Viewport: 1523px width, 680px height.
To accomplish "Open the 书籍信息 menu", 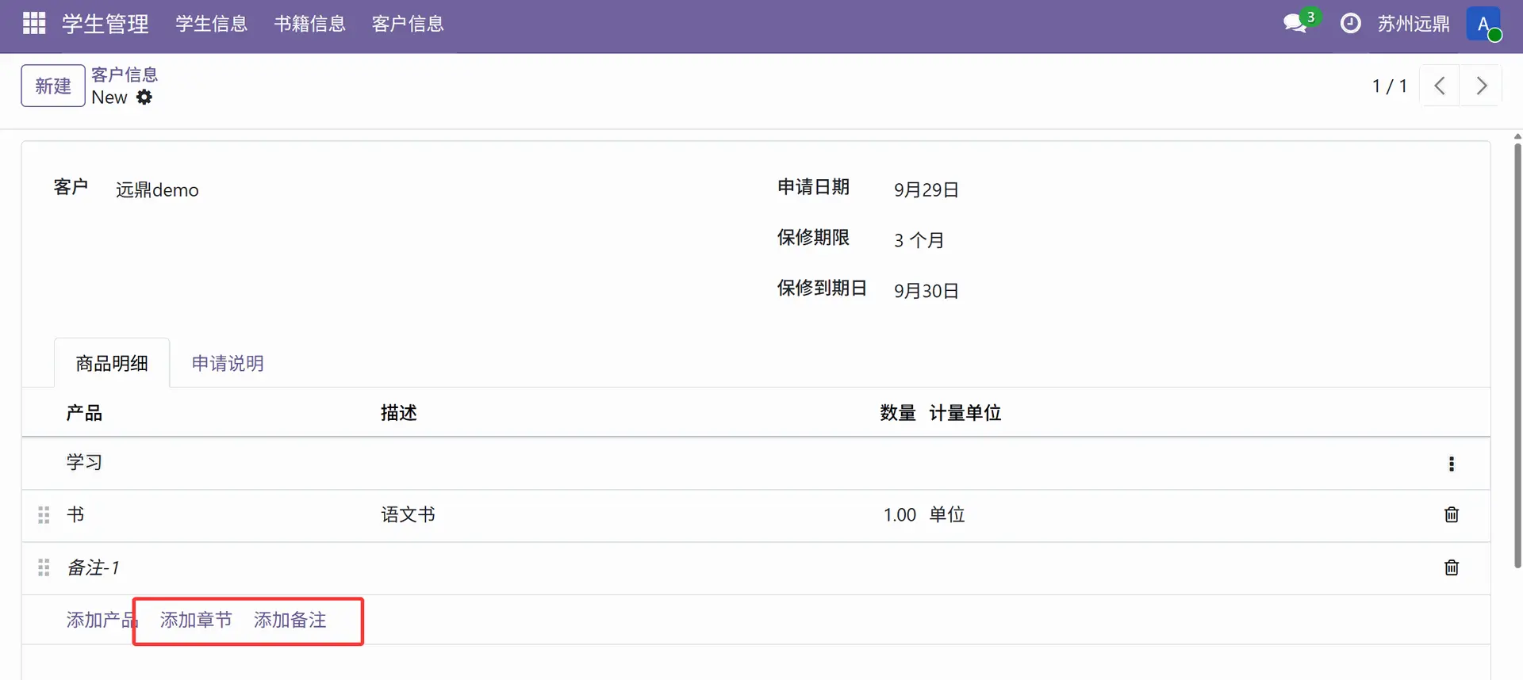I will tap(309, 24).
